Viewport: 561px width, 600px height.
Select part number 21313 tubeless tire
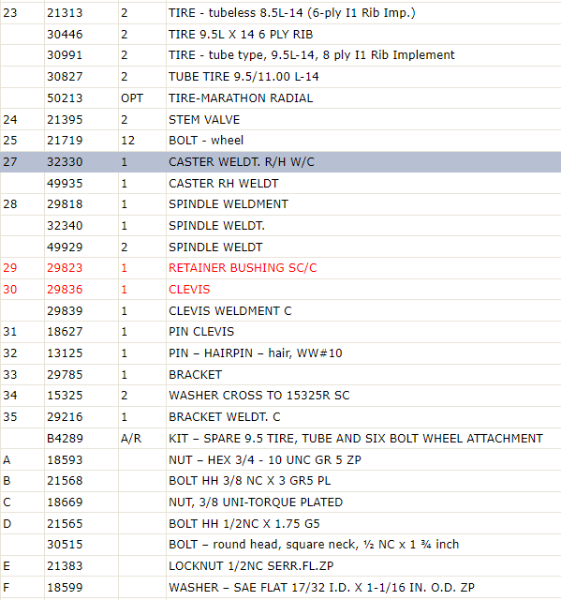coord(65,13)
